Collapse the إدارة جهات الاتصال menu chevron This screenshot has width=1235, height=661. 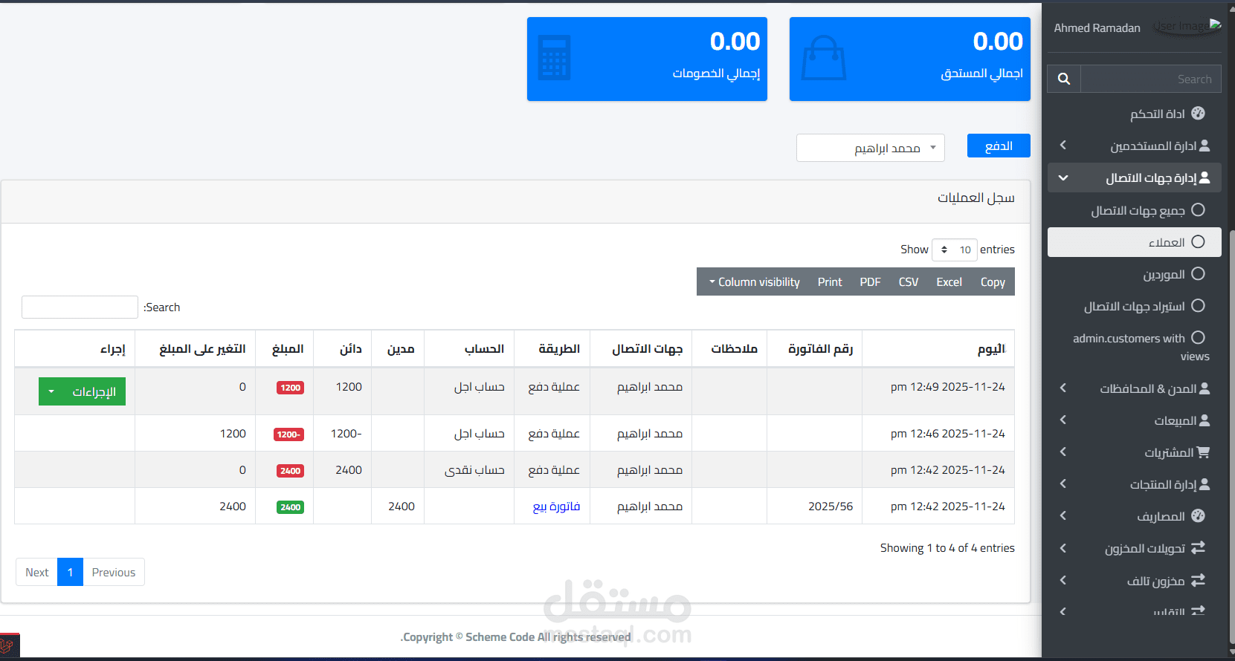[x=1063, y=178]
